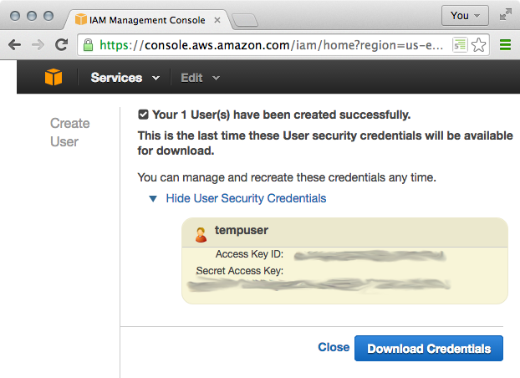Screen dimensions: 520x378
Task: Open the Services dropdown menu
Action: 125,78
